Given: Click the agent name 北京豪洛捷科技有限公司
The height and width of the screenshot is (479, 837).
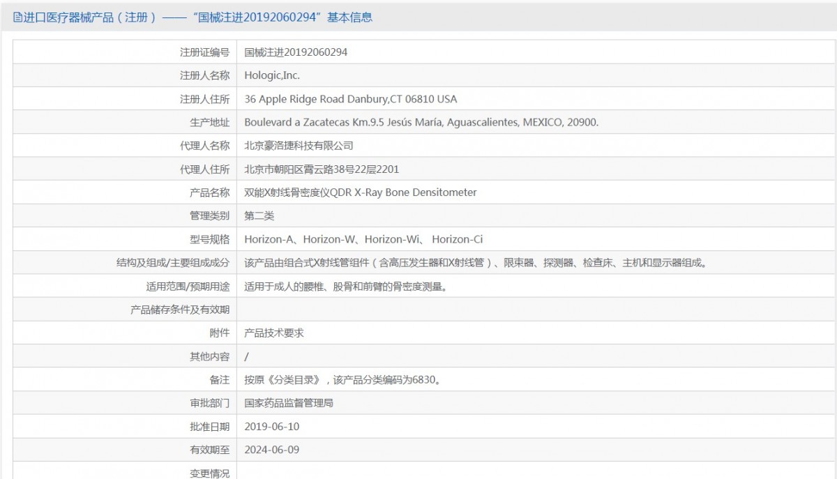Looking at the screenshot, I should point(299,146).
